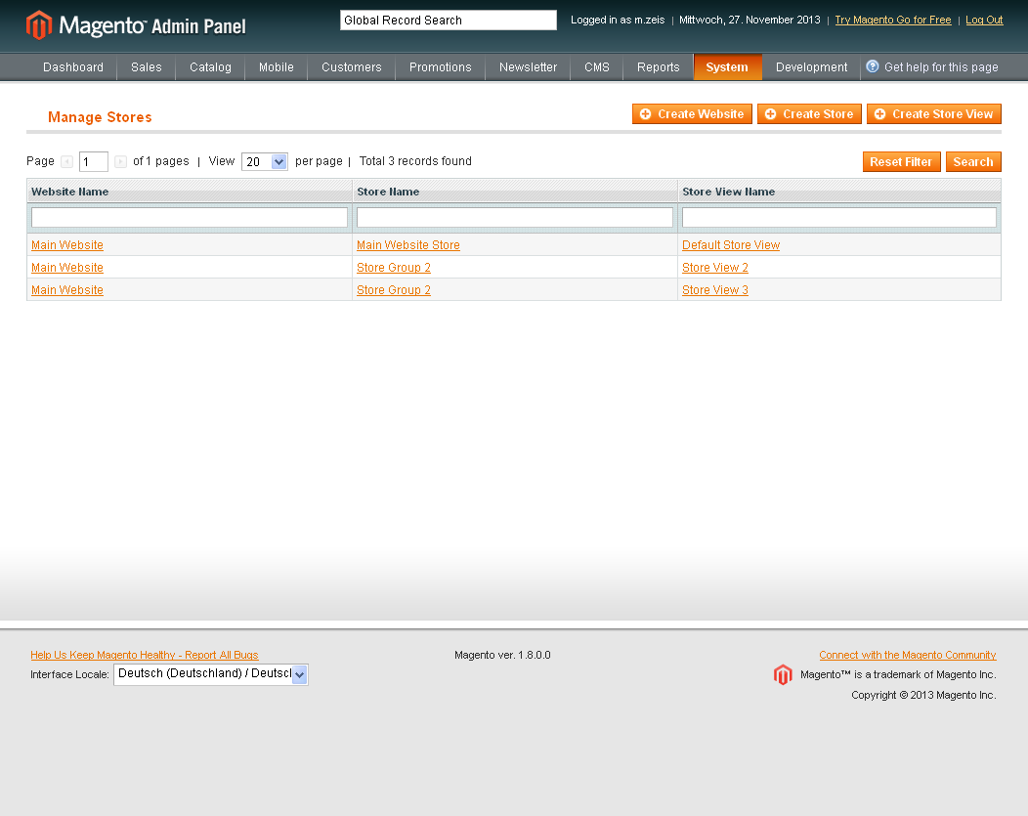Click the Log Out link
Image resolution: width=1028 pixels, height=816 pixels.
984,20
